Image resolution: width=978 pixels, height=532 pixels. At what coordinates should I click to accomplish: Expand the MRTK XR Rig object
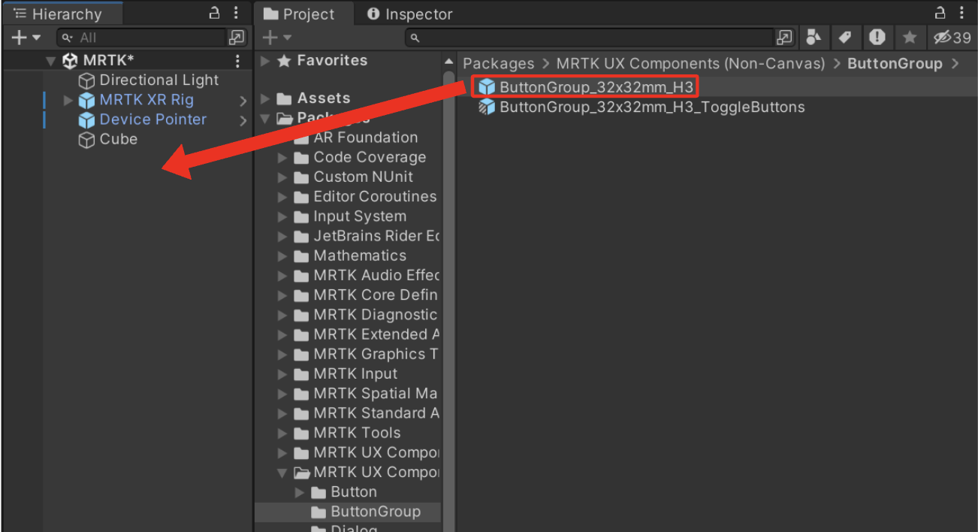click(68, 100)
